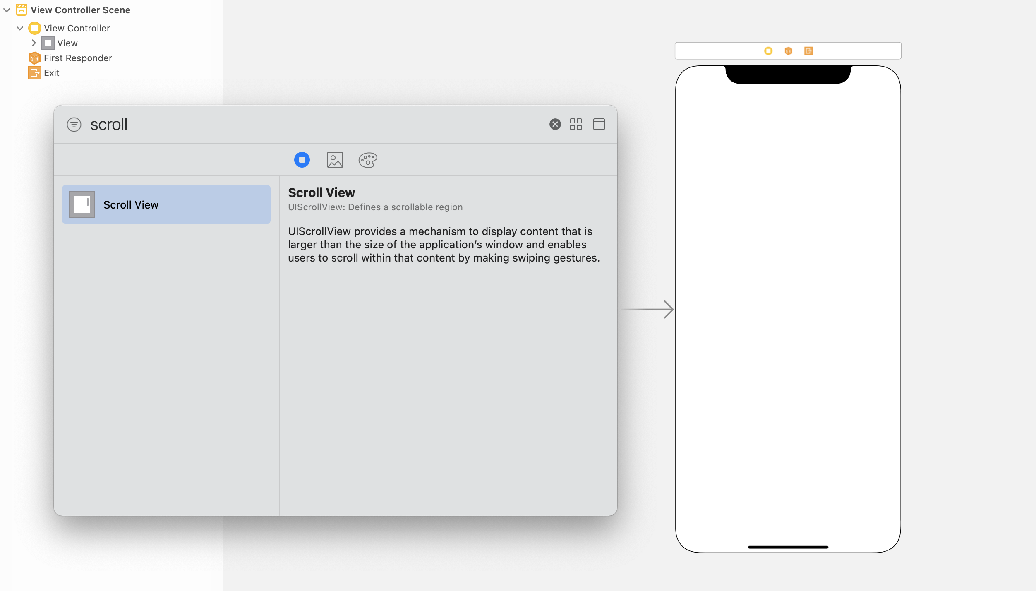
Task: Open the Image library tab
Action: (335, 160)
